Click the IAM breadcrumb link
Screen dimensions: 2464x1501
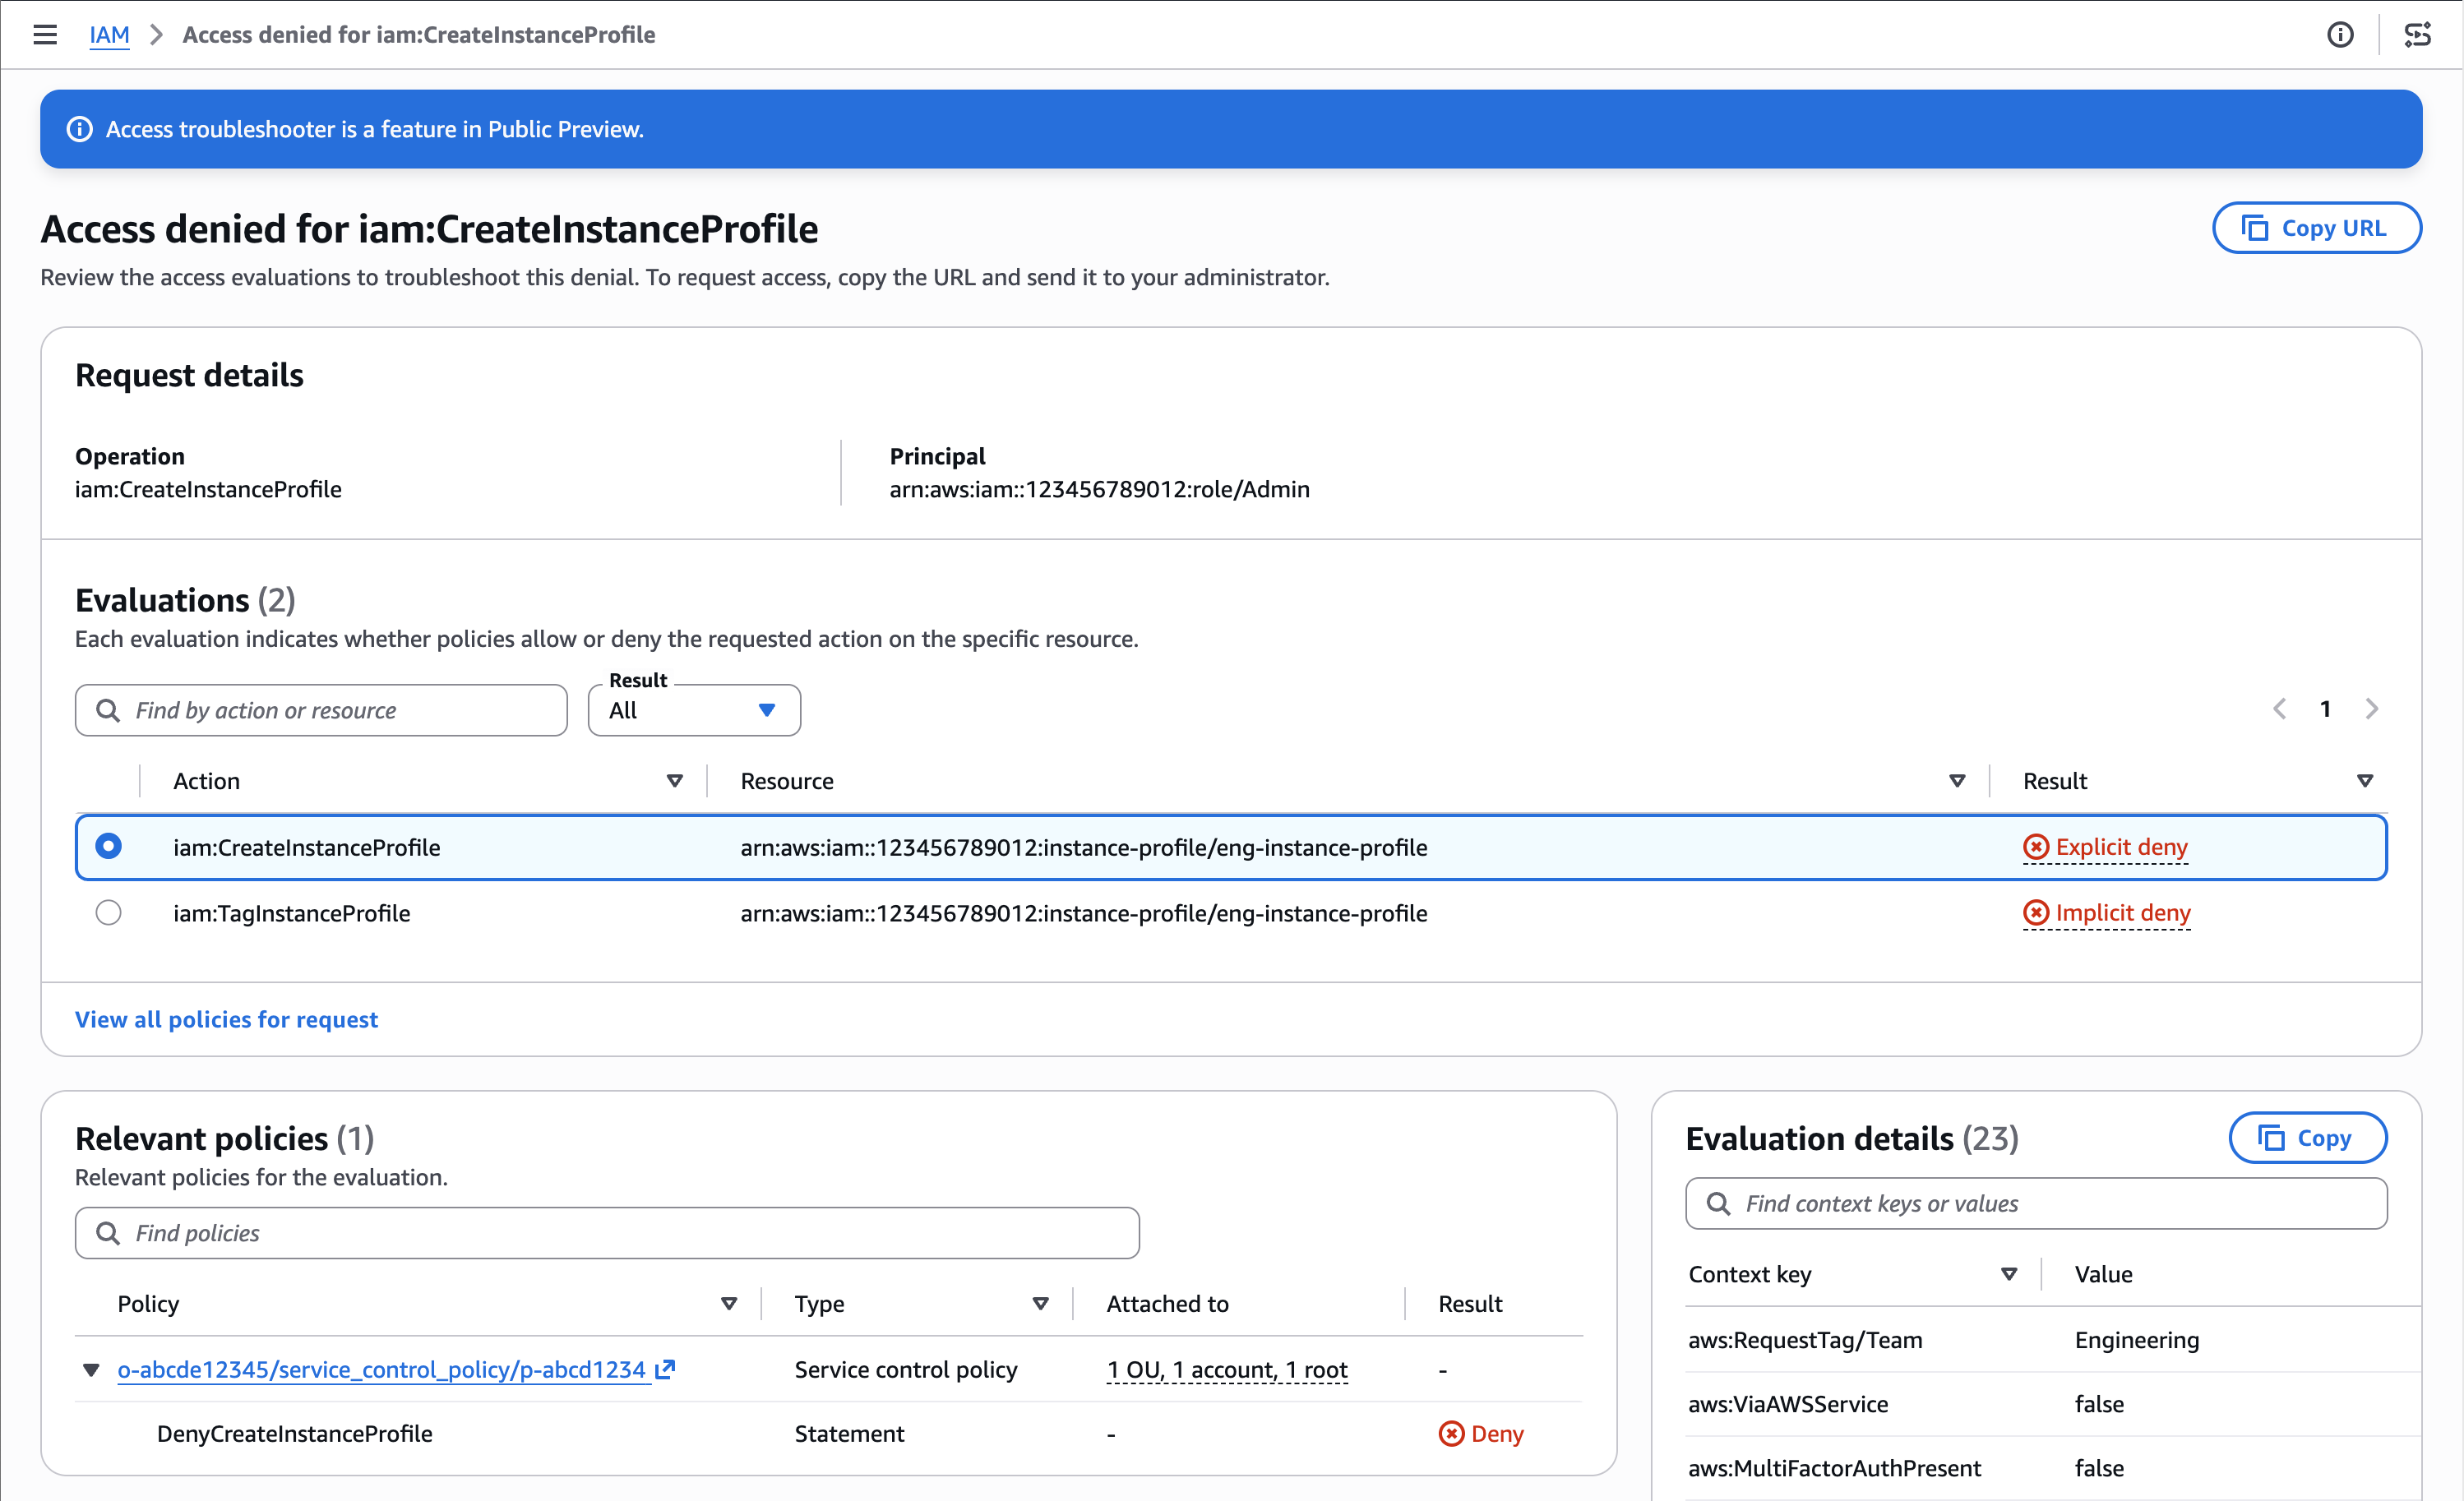tap(109, 35)
